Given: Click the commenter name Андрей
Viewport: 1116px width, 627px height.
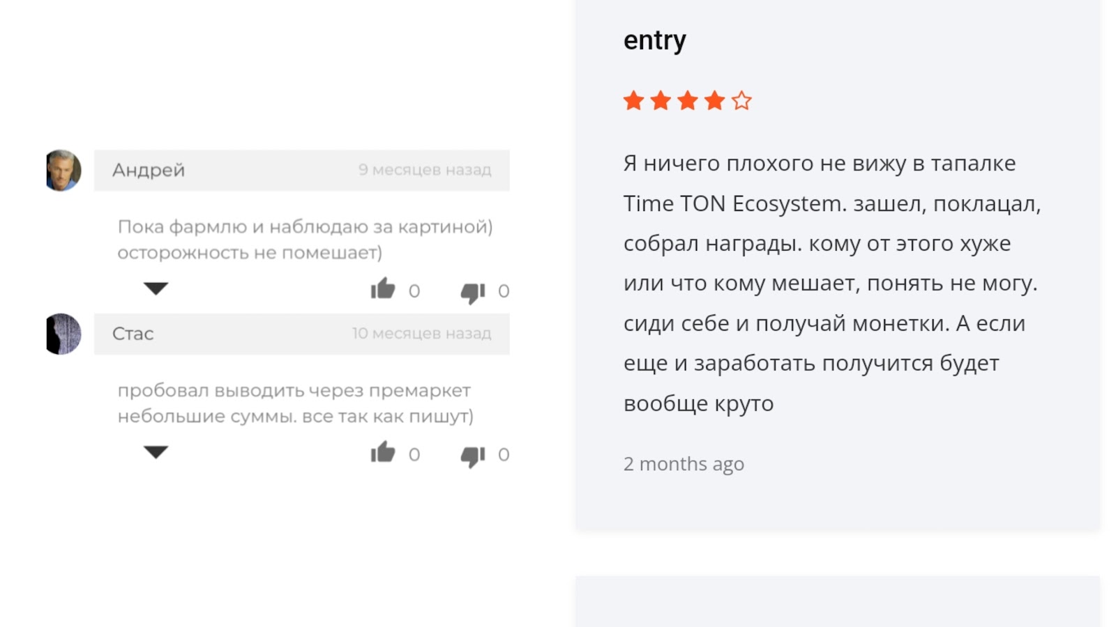Looking at the screenshot, I should tap(149, 170).
